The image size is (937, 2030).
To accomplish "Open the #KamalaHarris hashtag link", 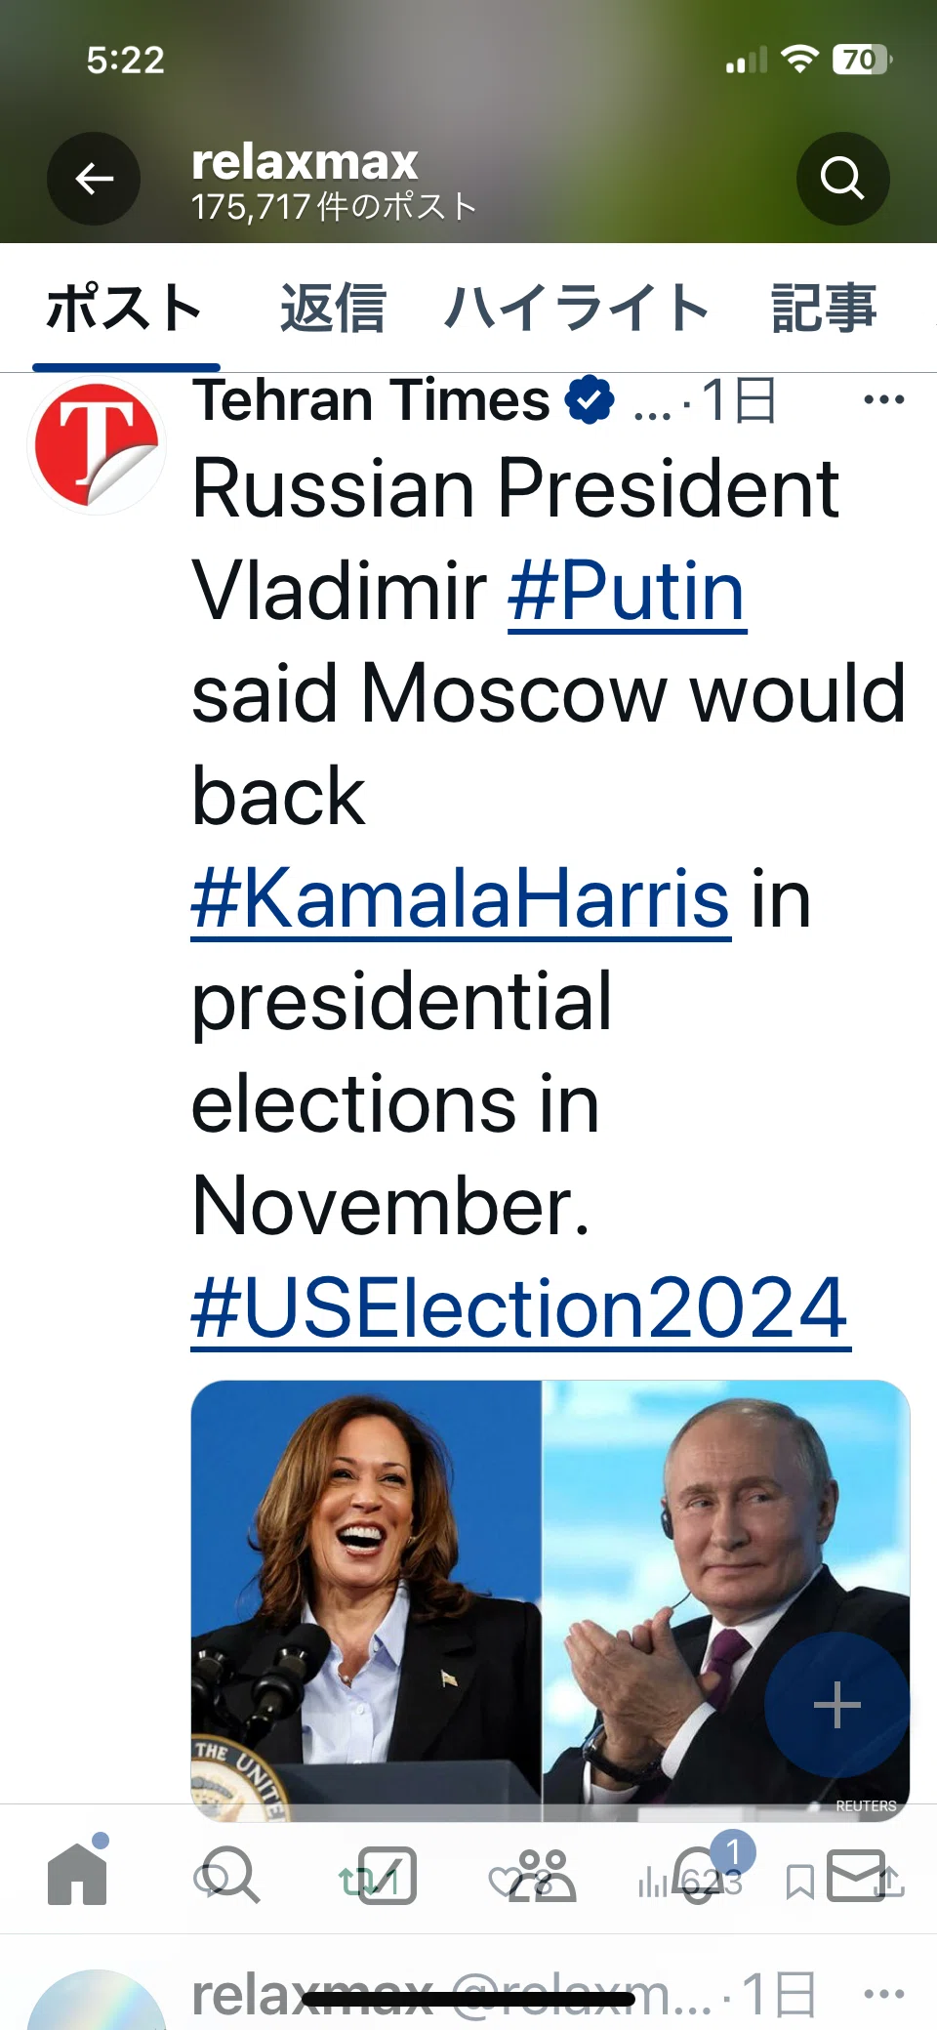I will [461, 898].
